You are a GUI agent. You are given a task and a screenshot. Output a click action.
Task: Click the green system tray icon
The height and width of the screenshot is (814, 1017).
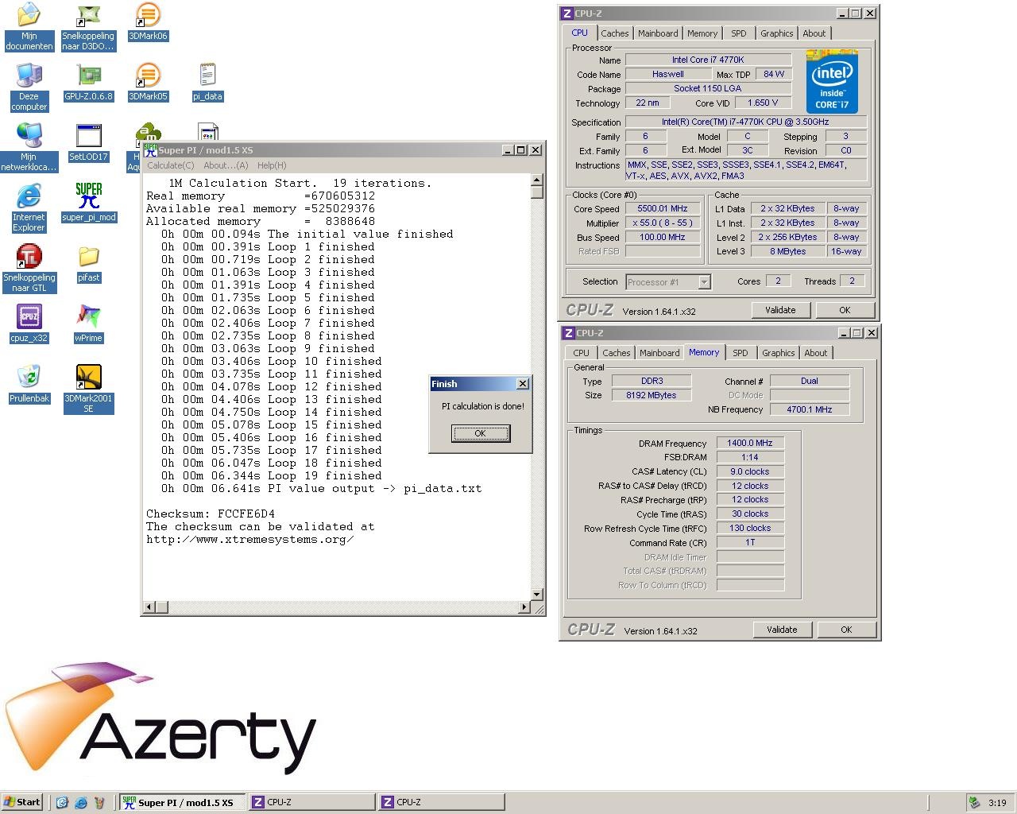974,803
